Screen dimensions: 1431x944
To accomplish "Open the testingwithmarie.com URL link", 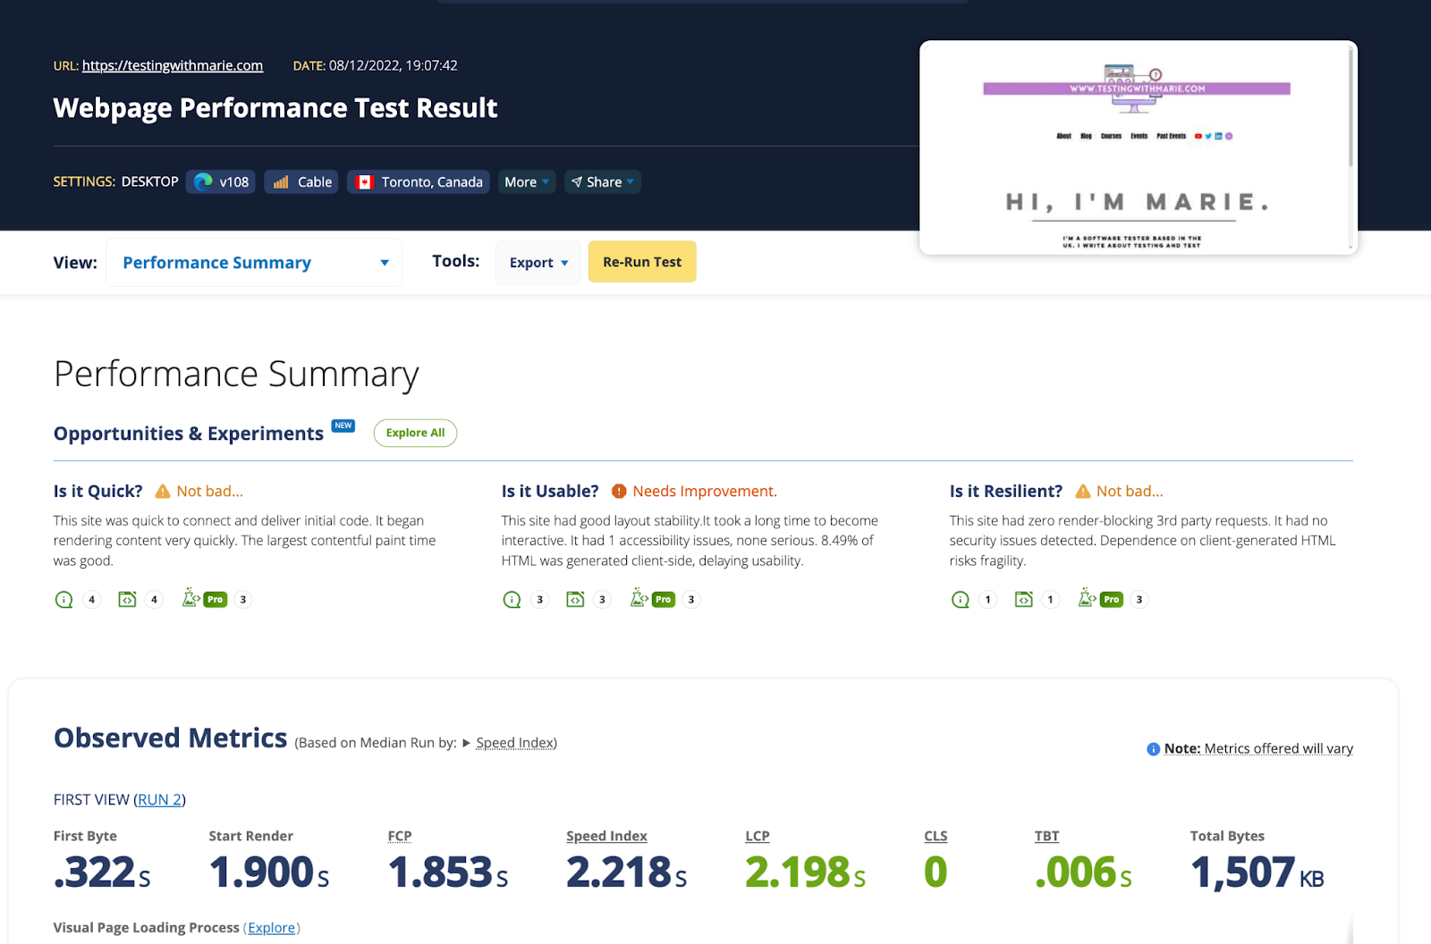I will coord(173,65).
